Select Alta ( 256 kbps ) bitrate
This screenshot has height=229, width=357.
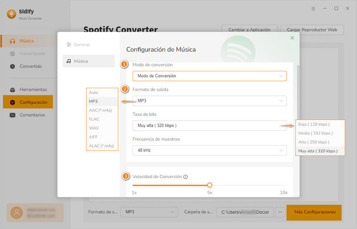pos(320,142)
